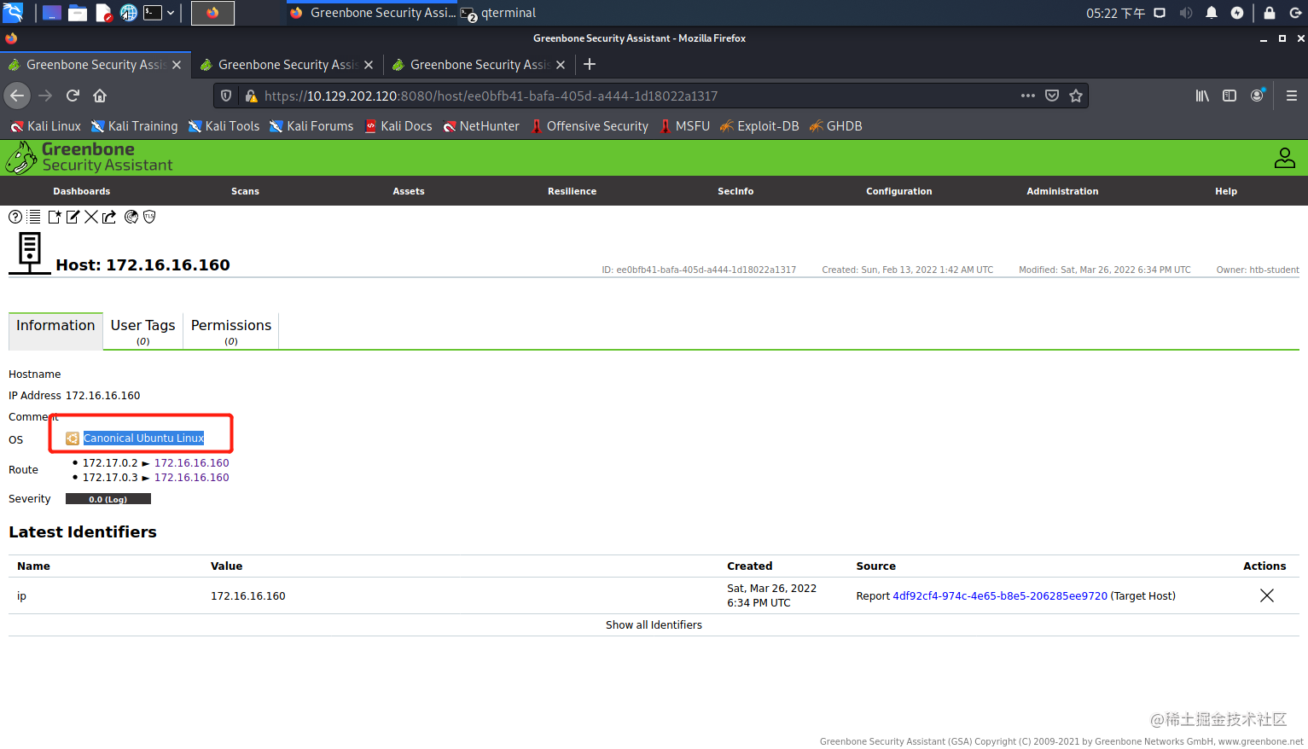The height and width of the screenshot is (749, 1308).
Task: Toggle the volume icon in the panel
Action: click(x=1186, y=13)
